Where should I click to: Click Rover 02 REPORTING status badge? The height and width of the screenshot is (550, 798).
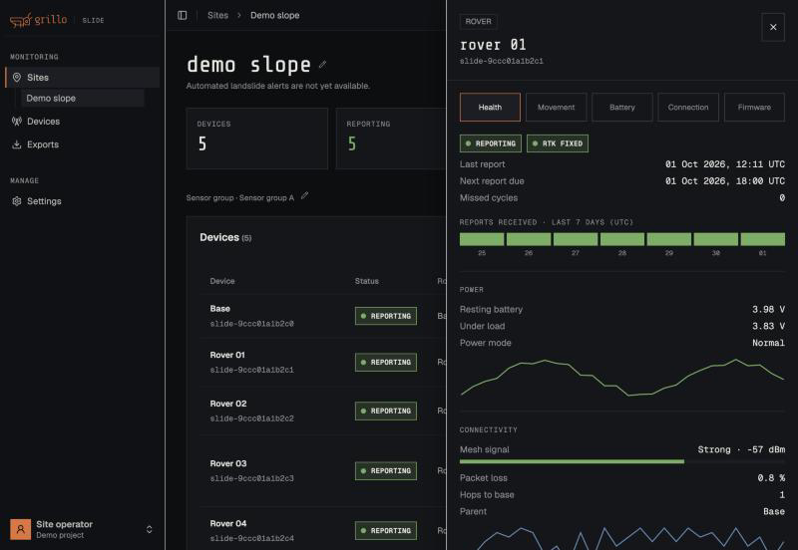pos(386,411)
